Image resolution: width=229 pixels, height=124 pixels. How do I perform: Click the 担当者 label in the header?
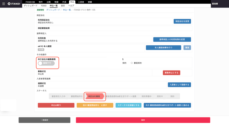[215, 4]
